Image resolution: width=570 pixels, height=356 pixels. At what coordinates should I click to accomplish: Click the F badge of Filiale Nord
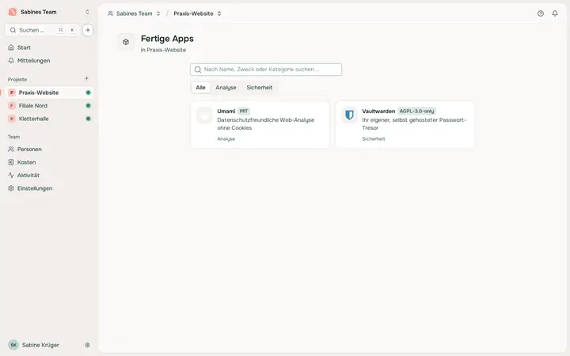pos(12,106)
